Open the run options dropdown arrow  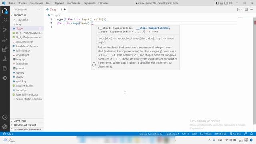(242, 10)
